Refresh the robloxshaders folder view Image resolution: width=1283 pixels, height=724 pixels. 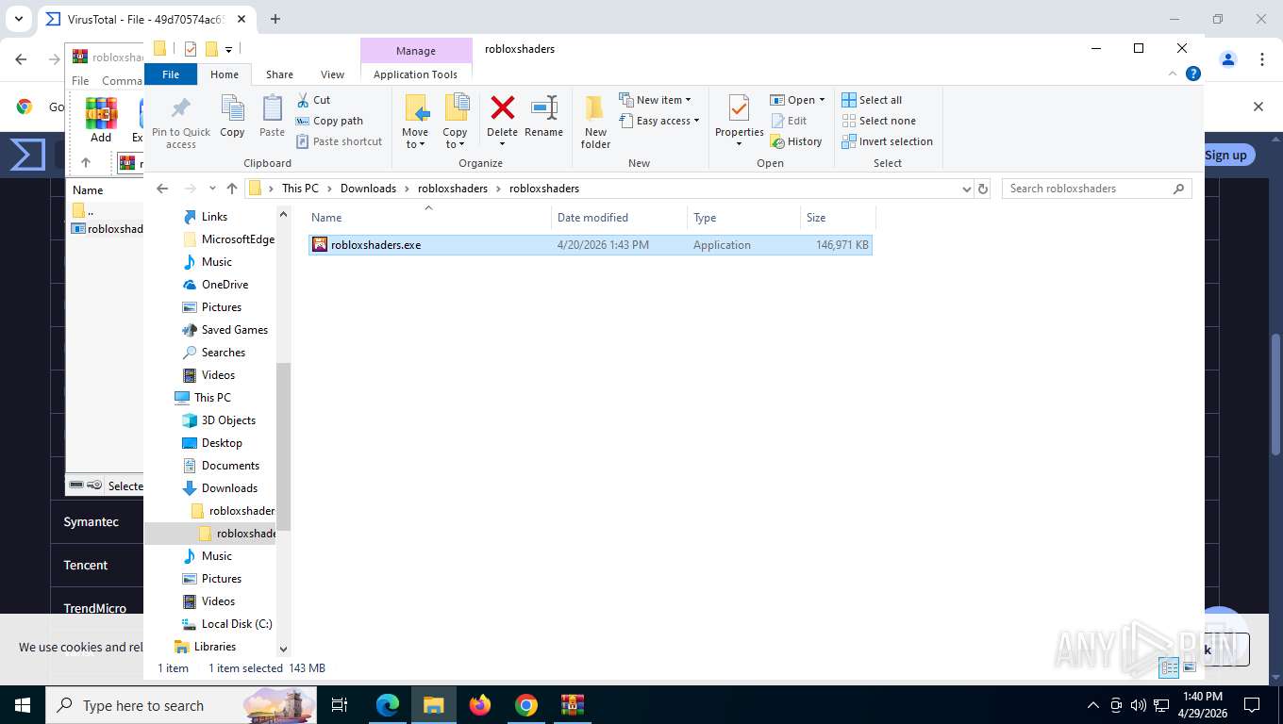(983, 189)
